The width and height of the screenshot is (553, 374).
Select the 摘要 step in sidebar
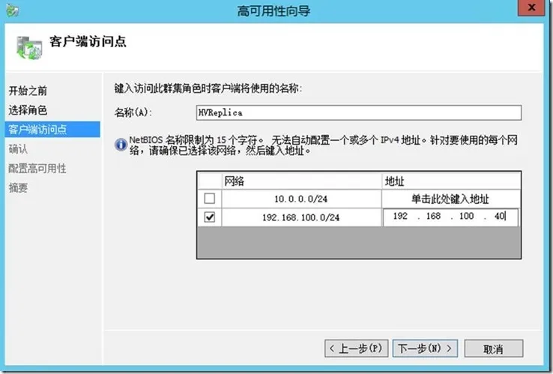click(x=18, y=187)
